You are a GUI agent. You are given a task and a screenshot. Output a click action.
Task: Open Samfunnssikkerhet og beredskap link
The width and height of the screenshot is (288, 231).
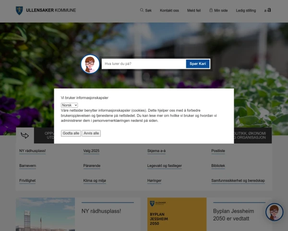point(238,181)
